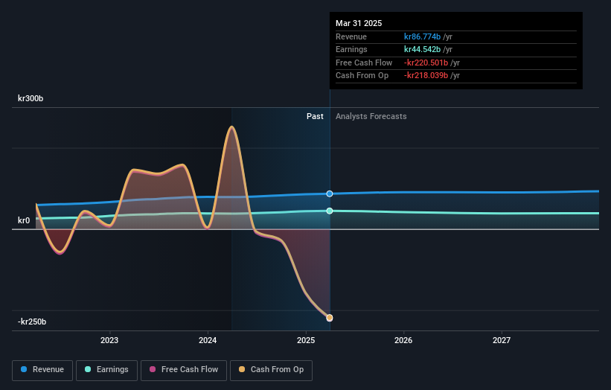This screenshot has width=611, height=390.
Task: Click the -kr220.501b free cash flow value
Action: (426, 63)
